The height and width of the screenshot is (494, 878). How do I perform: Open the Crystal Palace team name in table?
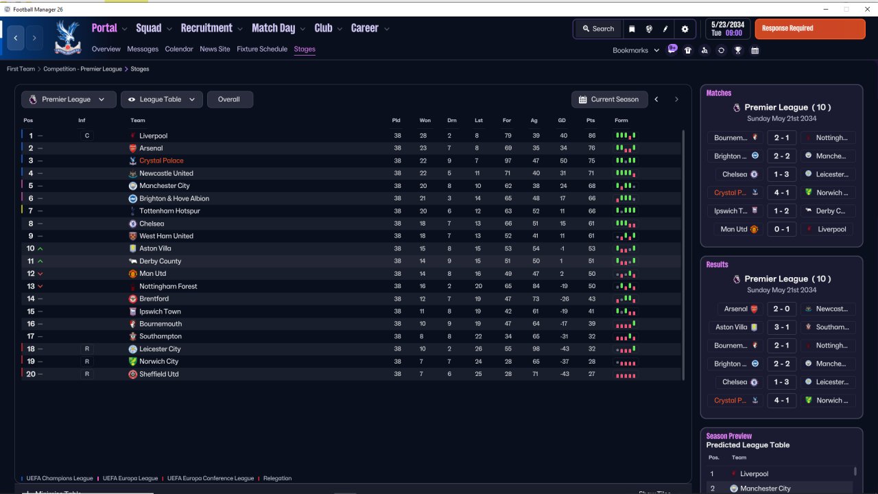click(161, 161)
